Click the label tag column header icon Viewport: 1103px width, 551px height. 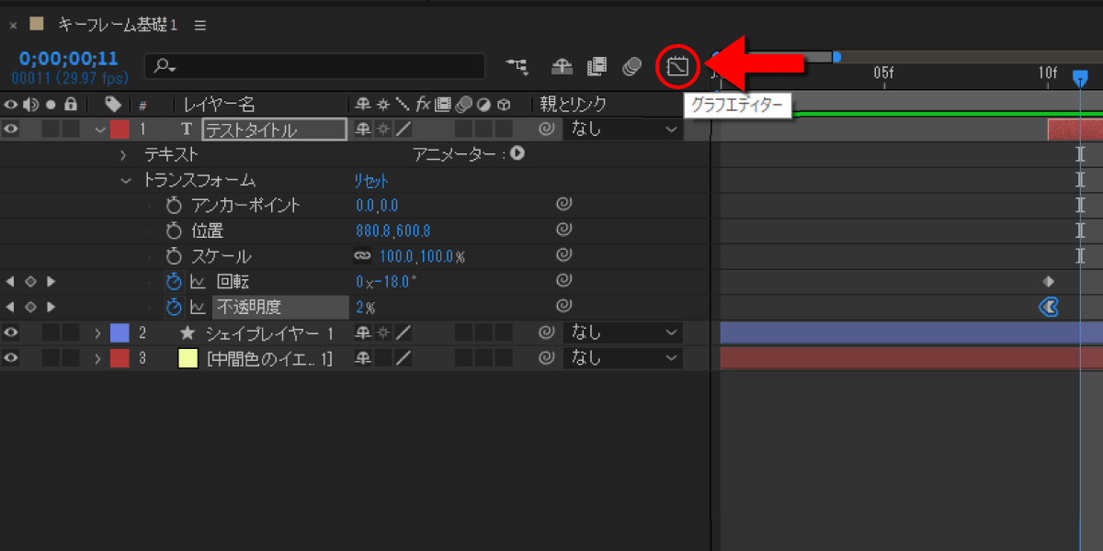113,104
